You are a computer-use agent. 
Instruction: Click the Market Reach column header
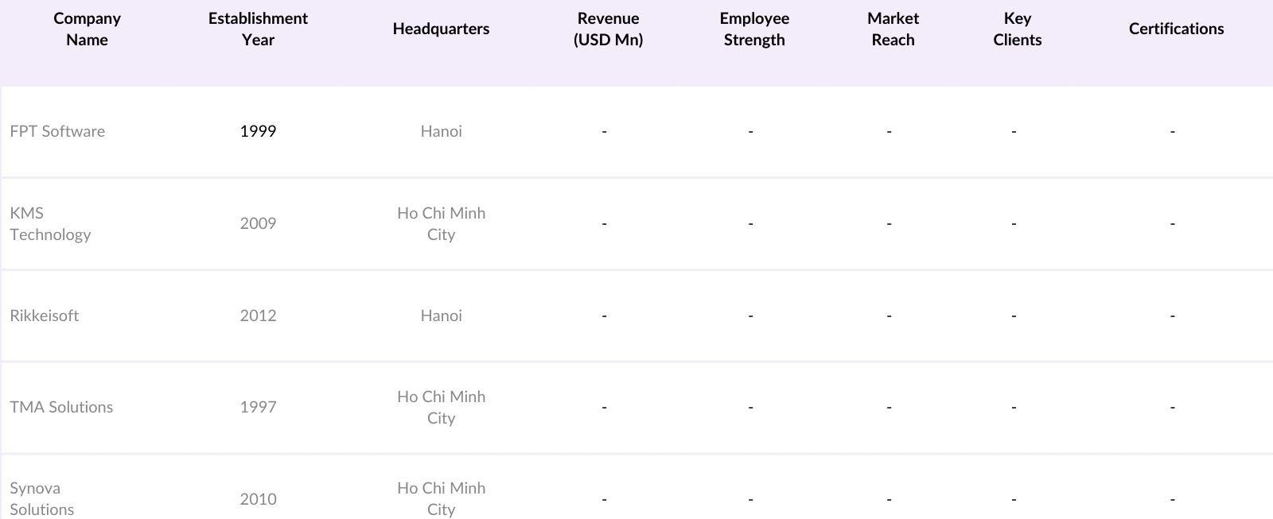893,29
